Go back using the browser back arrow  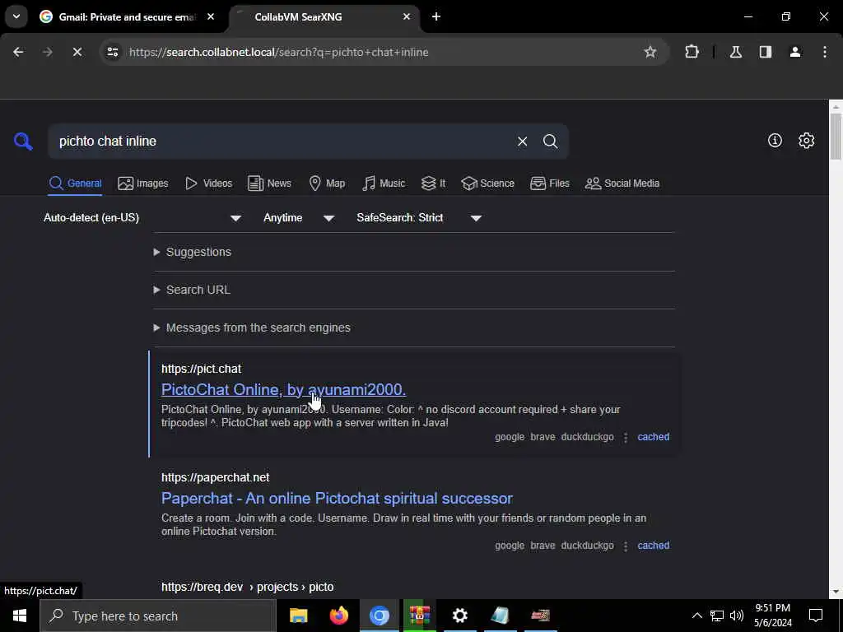(x=18, y=52)
